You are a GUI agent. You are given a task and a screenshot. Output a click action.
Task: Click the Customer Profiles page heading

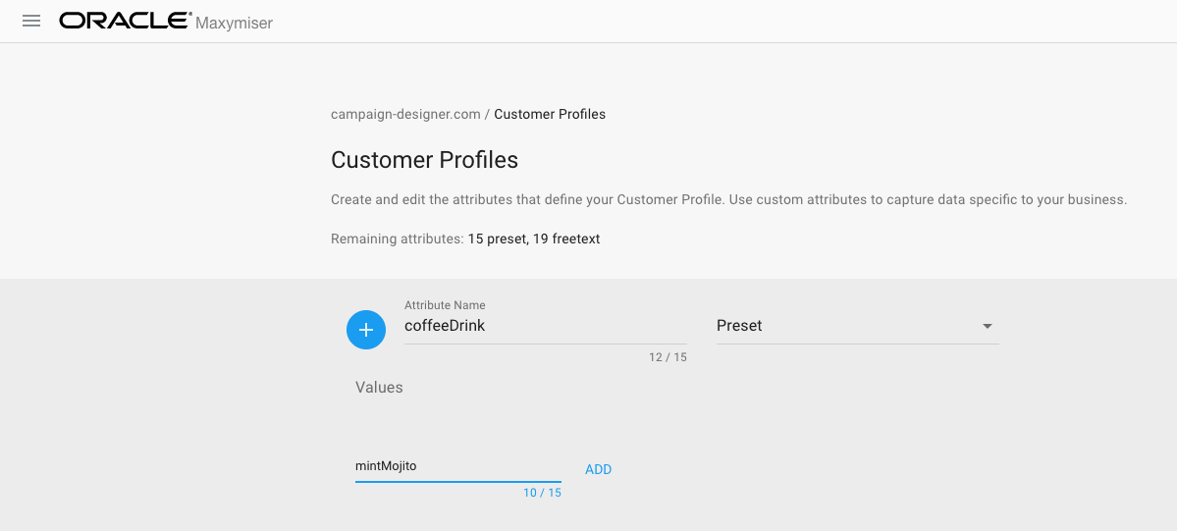(424, 160)
